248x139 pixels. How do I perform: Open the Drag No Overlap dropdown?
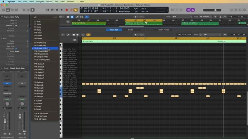pyautogui.click(x=205, y=17)
